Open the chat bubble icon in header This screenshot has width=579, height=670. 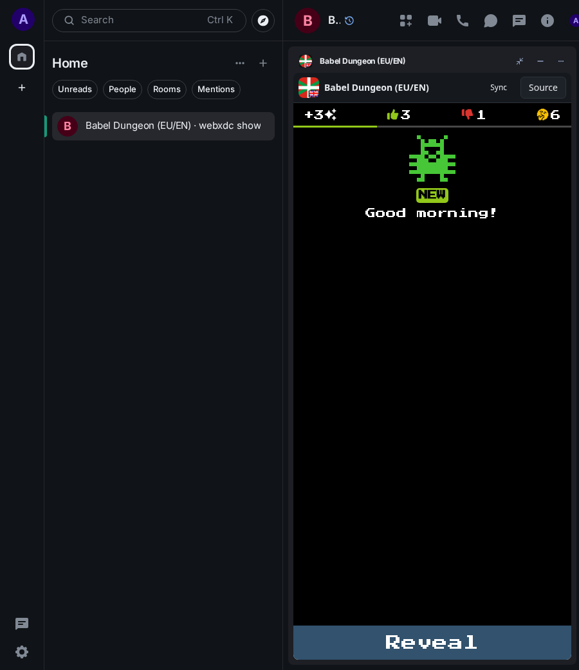click(491, 21)
